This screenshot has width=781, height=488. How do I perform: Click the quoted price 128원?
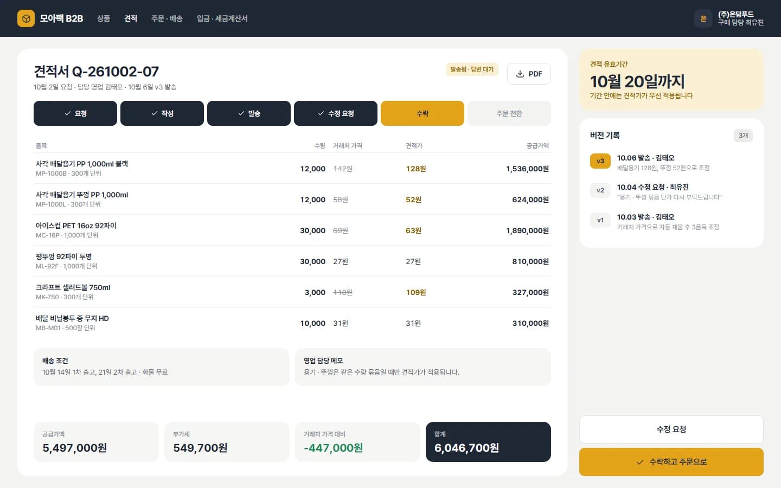tap(416, 169)
